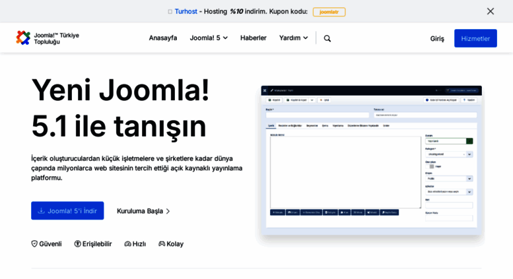The image size is (513, 279).
Task: Click the Joomla Türkiye Topluluğu logo
Action: [48, 38]
